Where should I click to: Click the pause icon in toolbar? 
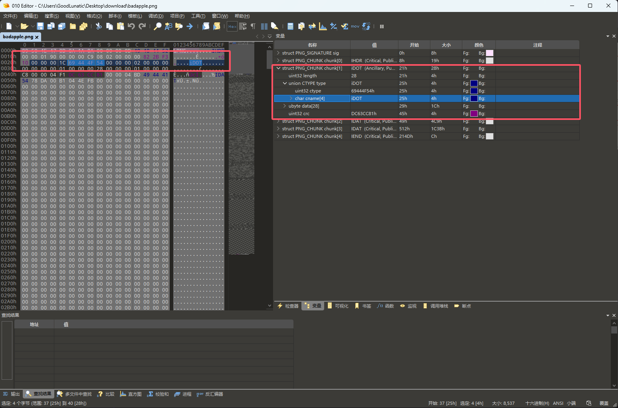[382, 26]
